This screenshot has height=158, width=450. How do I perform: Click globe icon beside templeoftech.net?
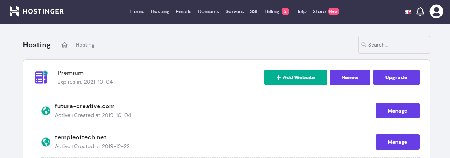[x=46, y=142]
